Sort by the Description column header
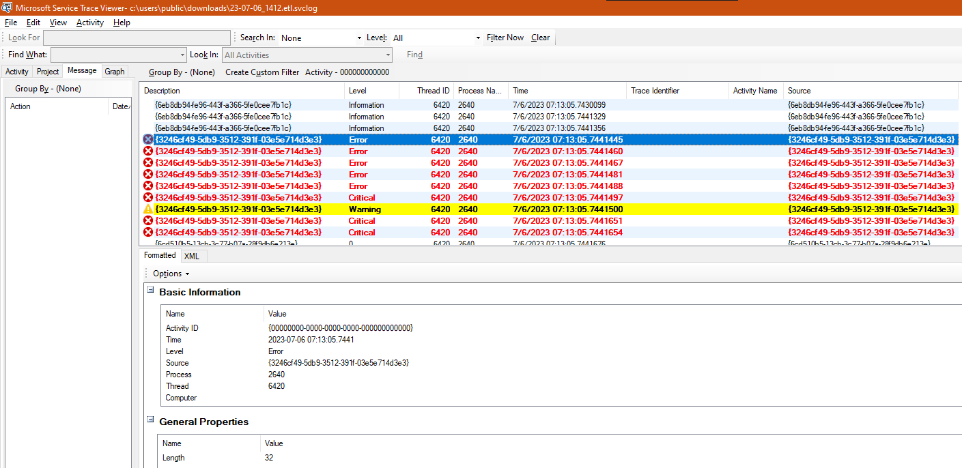962x468 pixels. pos(242,91)
